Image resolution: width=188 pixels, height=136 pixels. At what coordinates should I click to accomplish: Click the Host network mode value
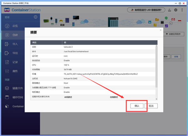click(66, 83)
